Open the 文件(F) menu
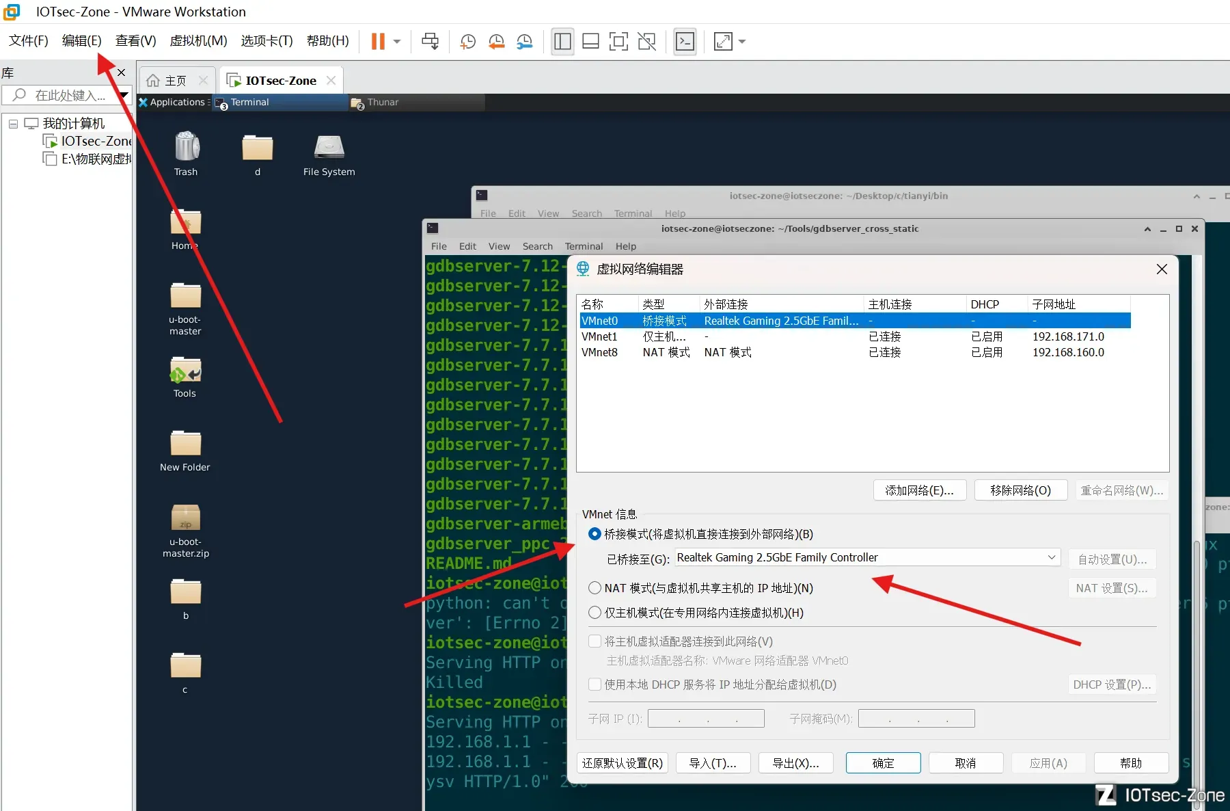 coord(29,41)
